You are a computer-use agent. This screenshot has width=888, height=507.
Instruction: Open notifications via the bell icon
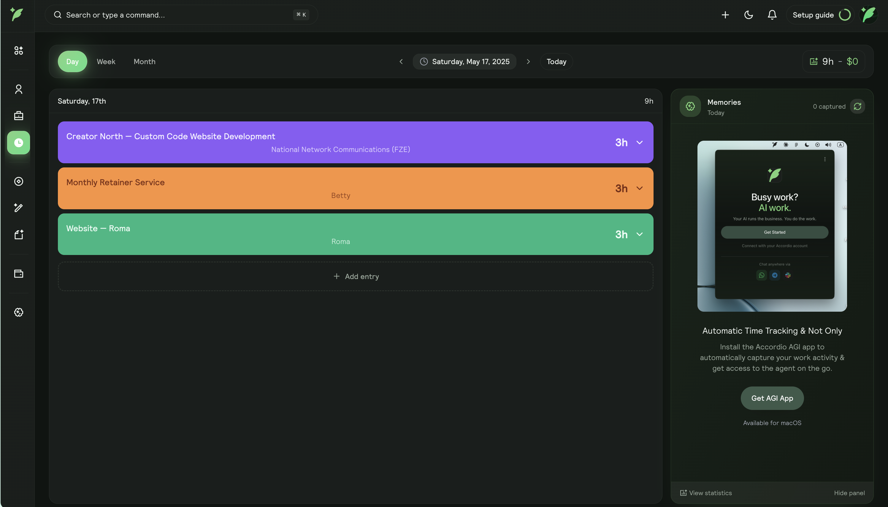(x=772, y=15)
